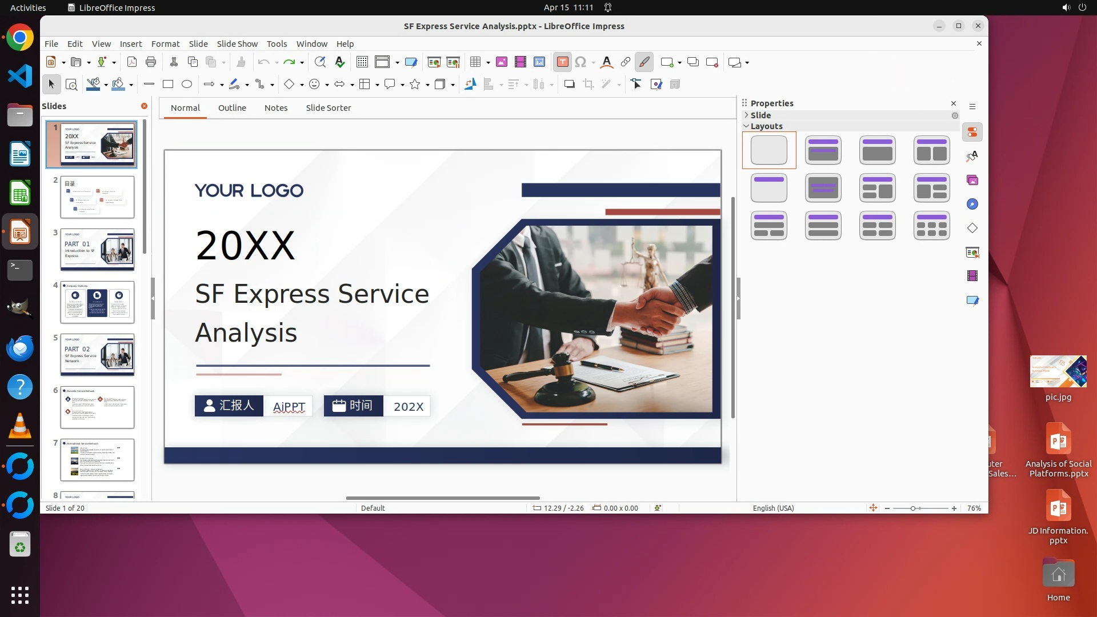
Task: Open the Slide Show menu
Action: 237,44
